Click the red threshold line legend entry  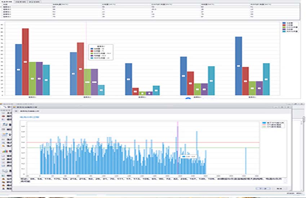click(x=271, y=125)
